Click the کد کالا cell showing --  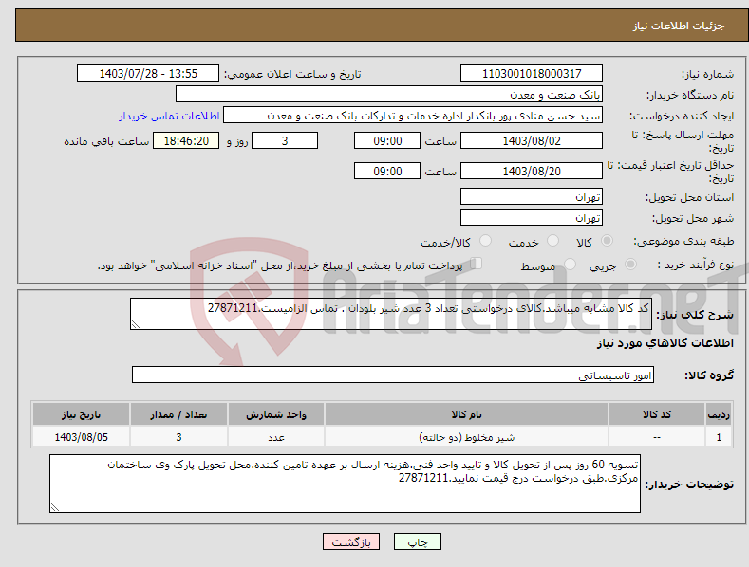click(x=657, y=437)
